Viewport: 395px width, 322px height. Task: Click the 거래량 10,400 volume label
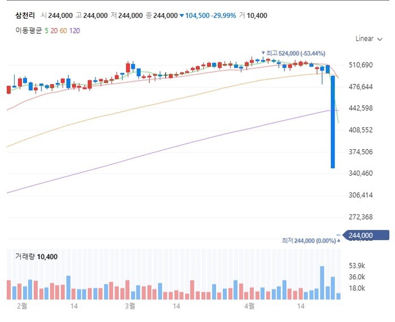point(36,257)
